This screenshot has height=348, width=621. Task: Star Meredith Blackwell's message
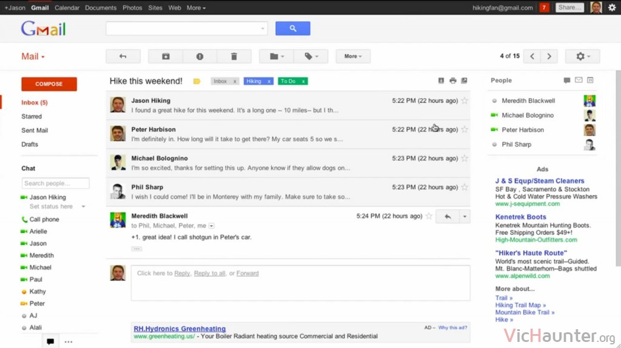(429, 216)
